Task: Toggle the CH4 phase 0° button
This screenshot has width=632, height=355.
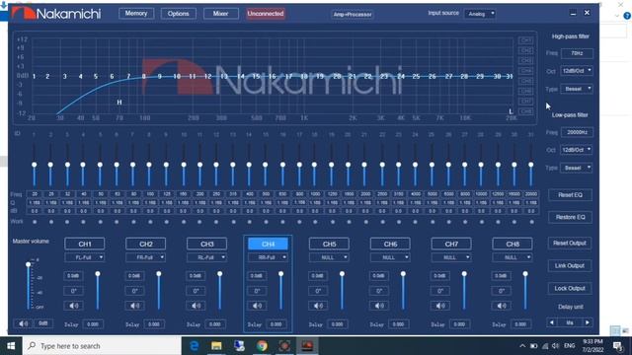Action: pos(257,291)
